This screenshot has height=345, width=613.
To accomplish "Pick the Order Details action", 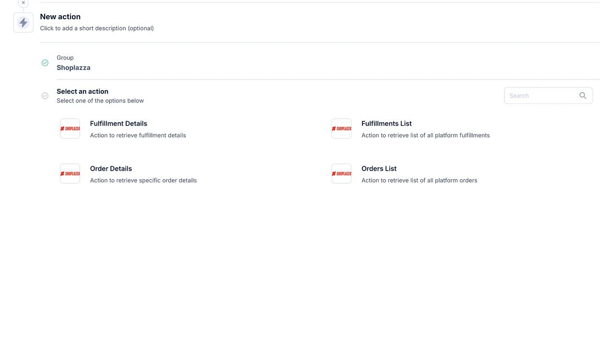I will click(x=111, y=169).
